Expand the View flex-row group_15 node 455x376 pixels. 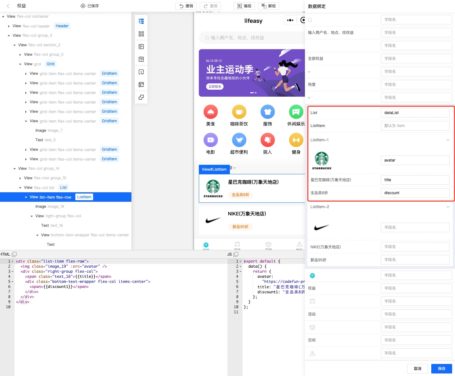point(20,178)
